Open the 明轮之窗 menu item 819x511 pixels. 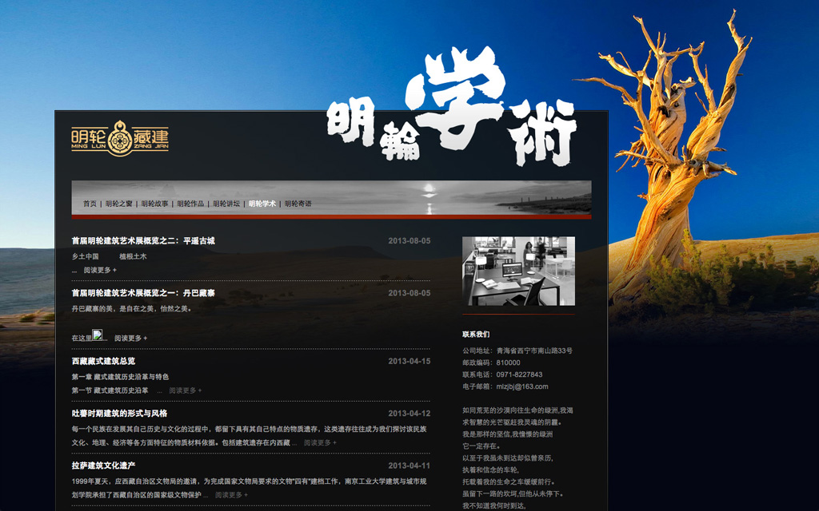(x=119, y=204)
